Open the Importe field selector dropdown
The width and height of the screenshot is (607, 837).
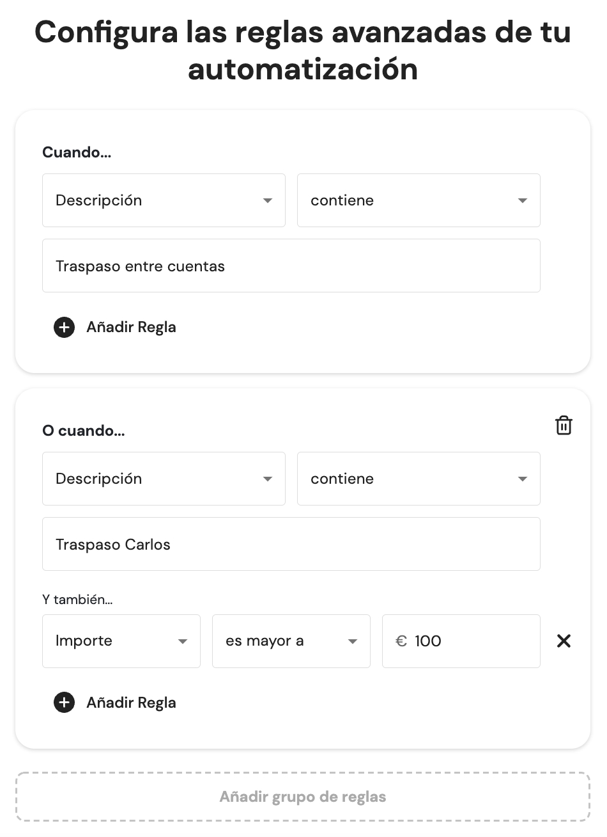121,641
